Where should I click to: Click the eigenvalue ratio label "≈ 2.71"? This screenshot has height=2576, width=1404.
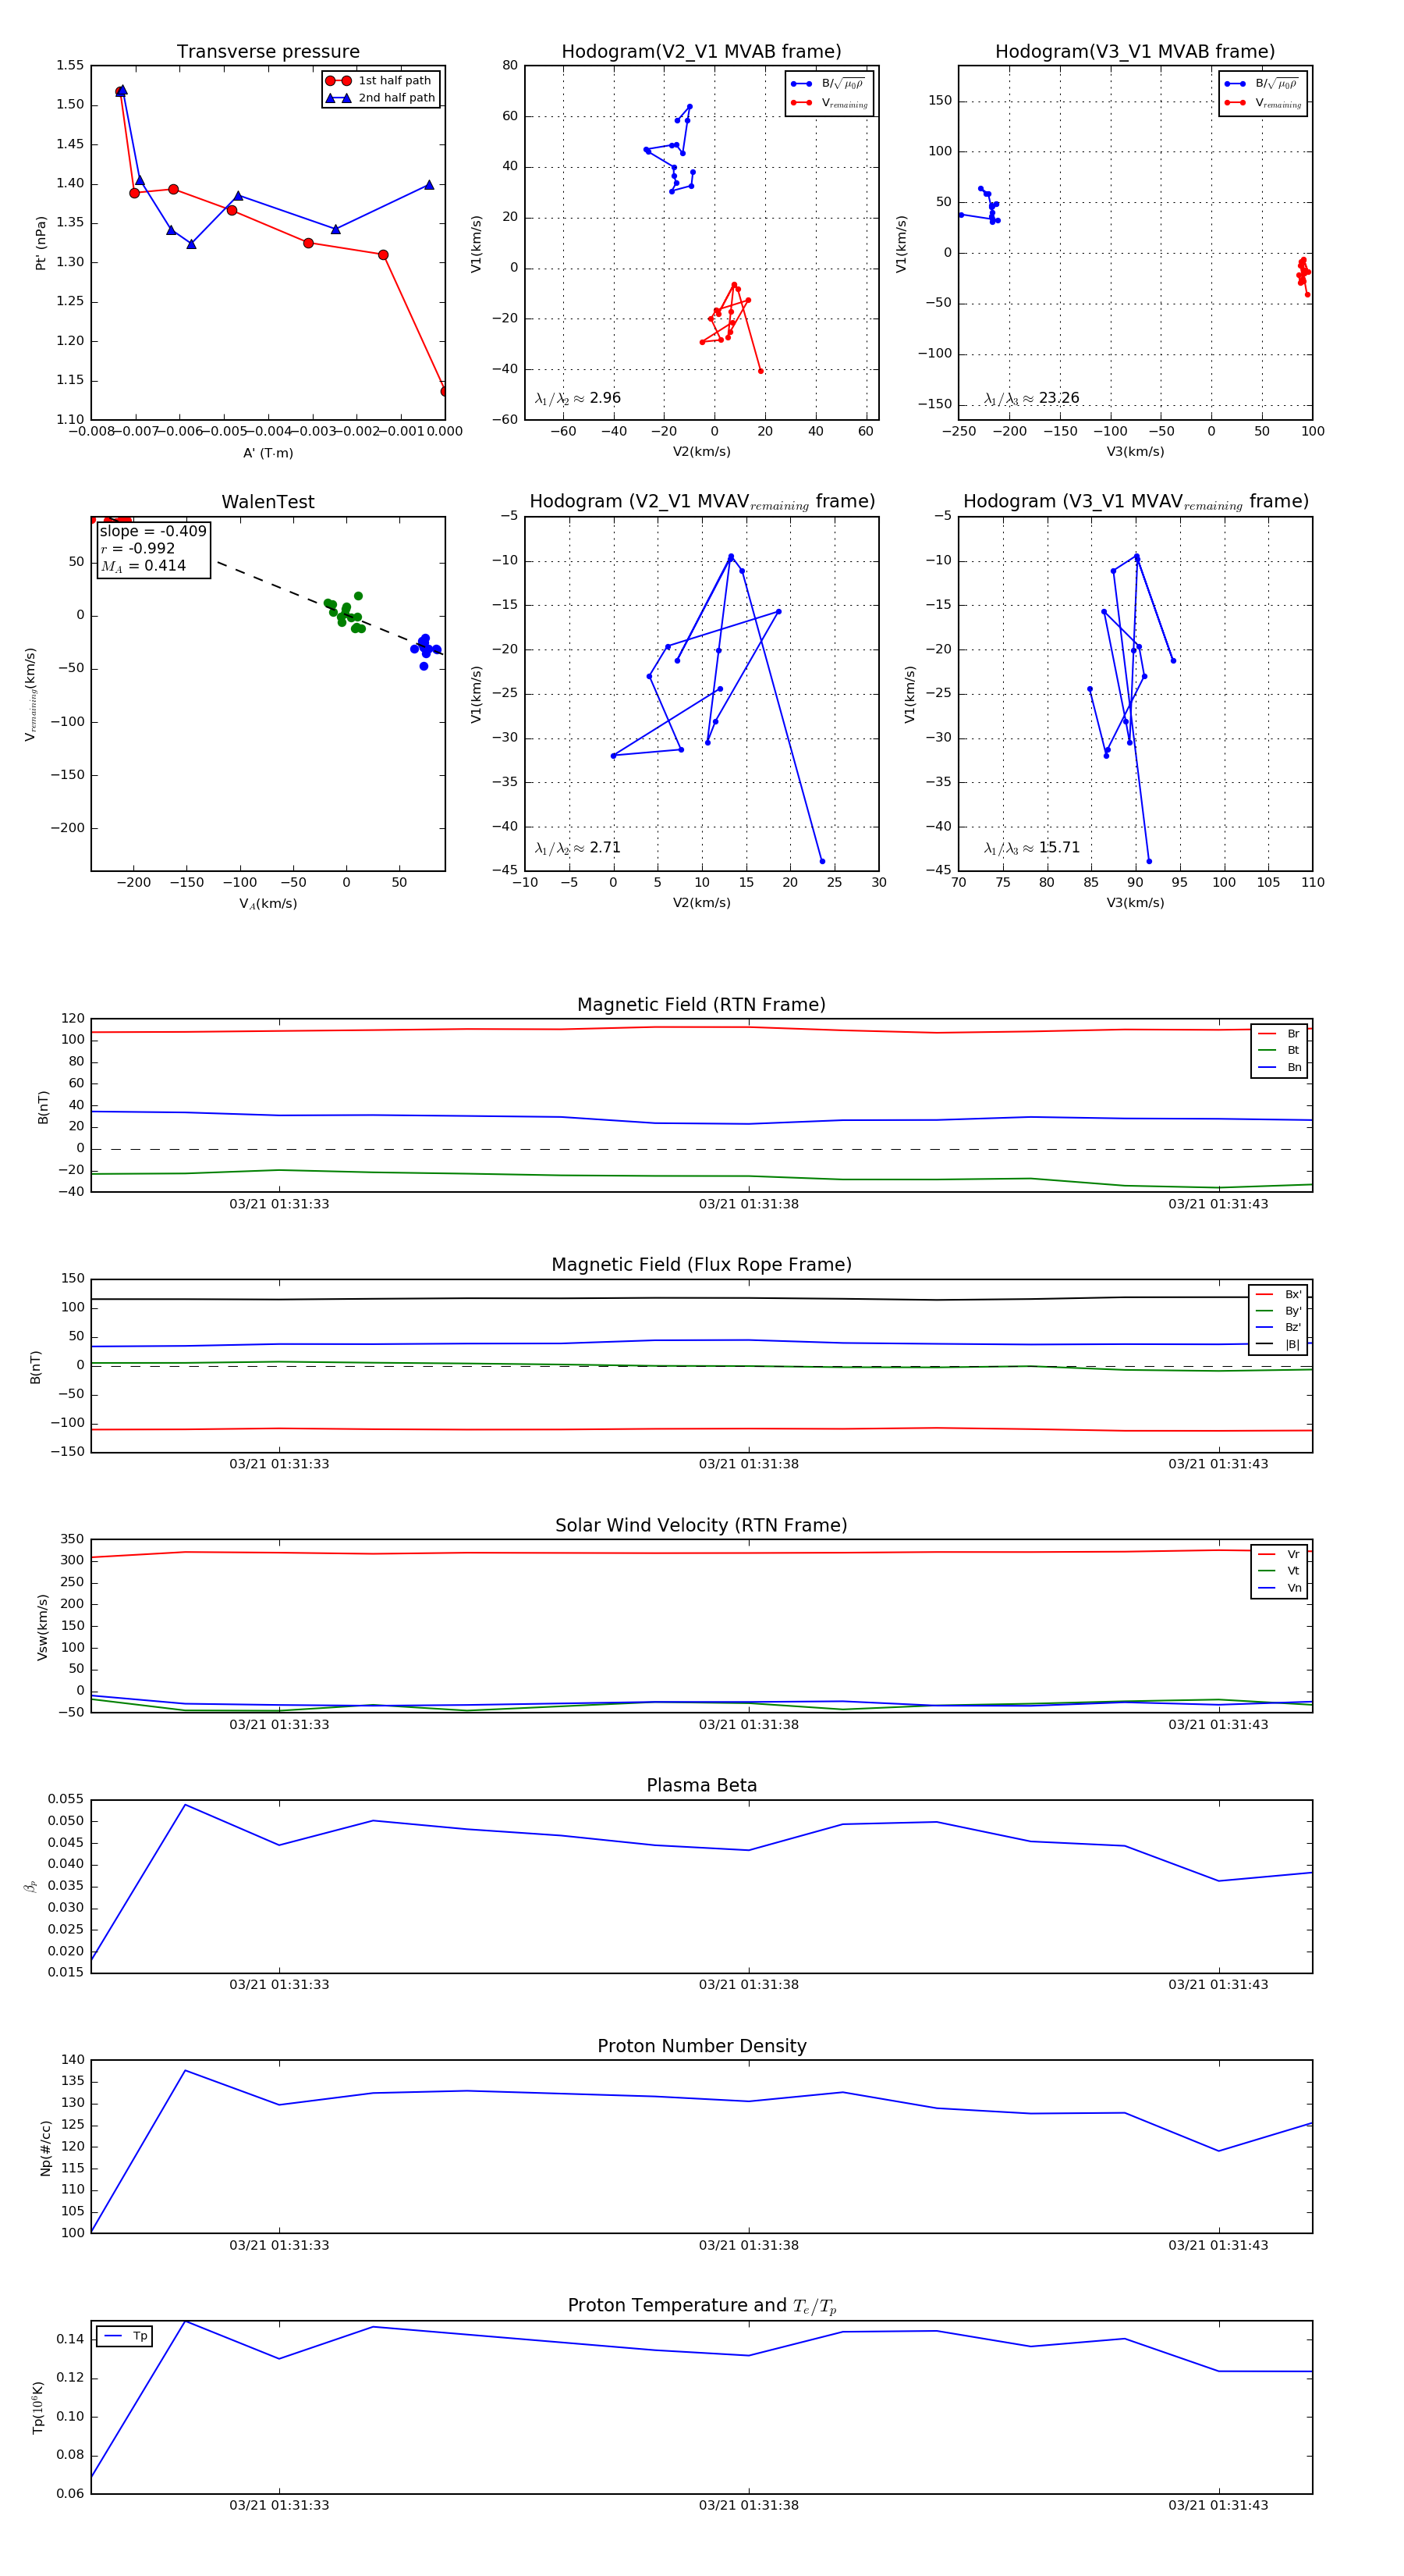tap(577, 848)
